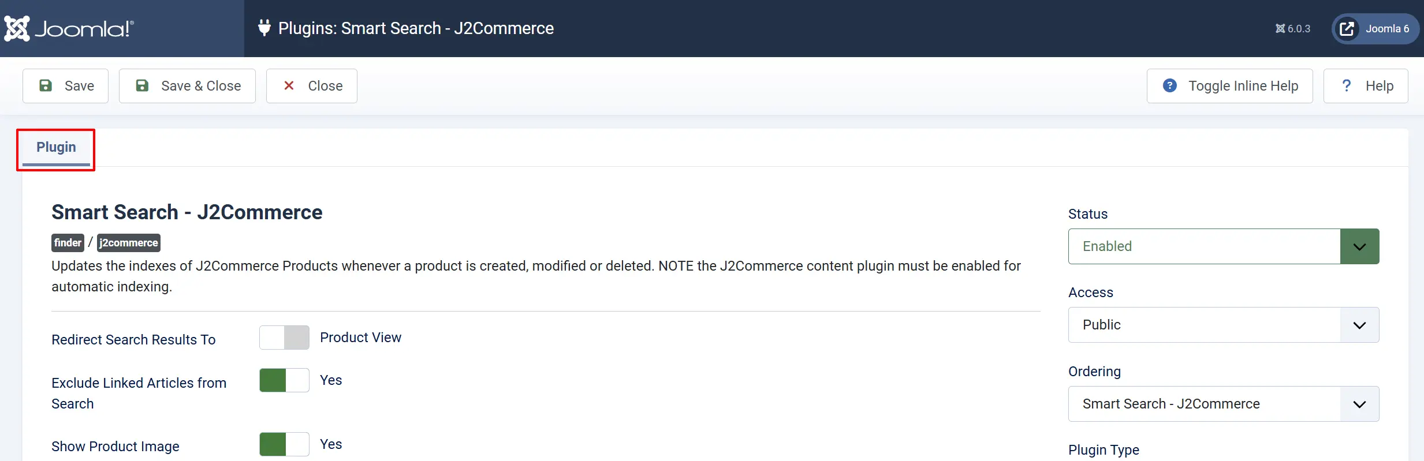Click the blue question-mark Inline Help icon
The width and height of the screenshot is (1424, 461).
1170,85
